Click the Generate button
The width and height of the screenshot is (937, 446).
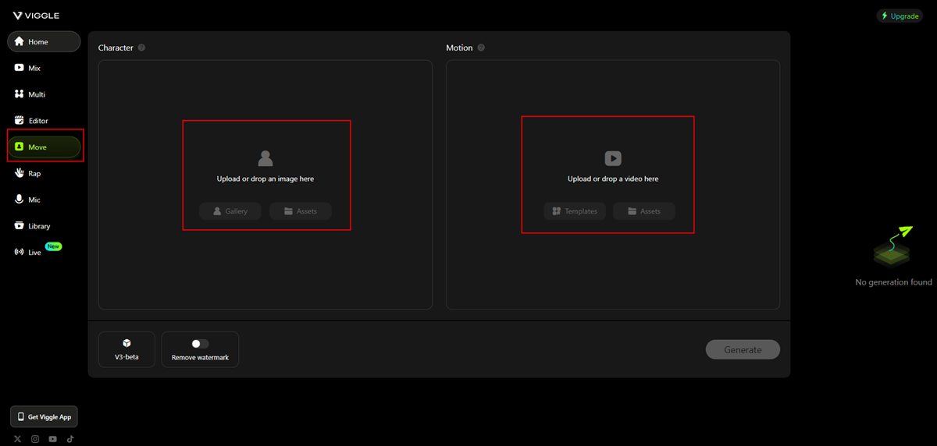click(743, 349)
